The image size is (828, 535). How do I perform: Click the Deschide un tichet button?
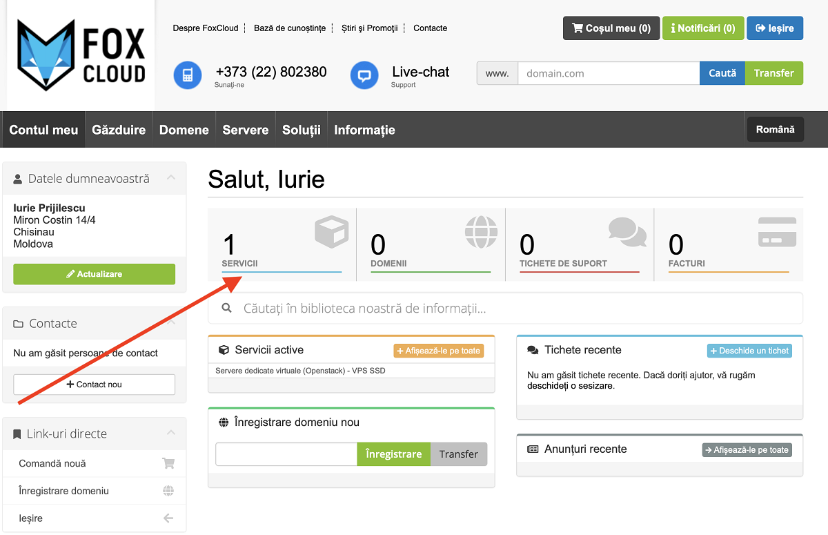click(749, 351)
